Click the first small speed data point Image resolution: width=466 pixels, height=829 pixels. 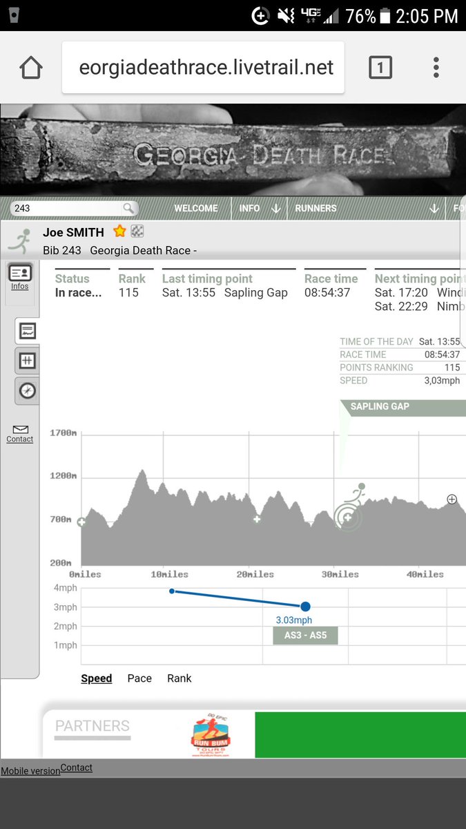(172, 591)
